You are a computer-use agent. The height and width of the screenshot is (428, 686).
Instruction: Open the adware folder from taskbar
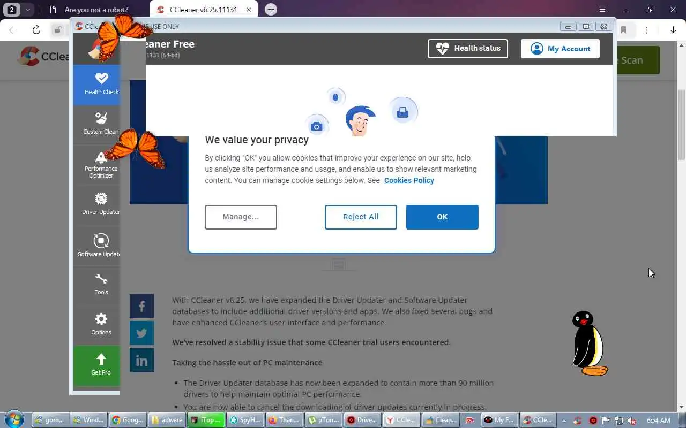pyautogui.click(x=166, y=420)
